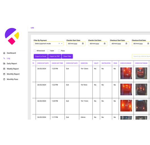Open calendar picker for Checkin Start Date
Screen dimensions: 150x145
(83, 44)
